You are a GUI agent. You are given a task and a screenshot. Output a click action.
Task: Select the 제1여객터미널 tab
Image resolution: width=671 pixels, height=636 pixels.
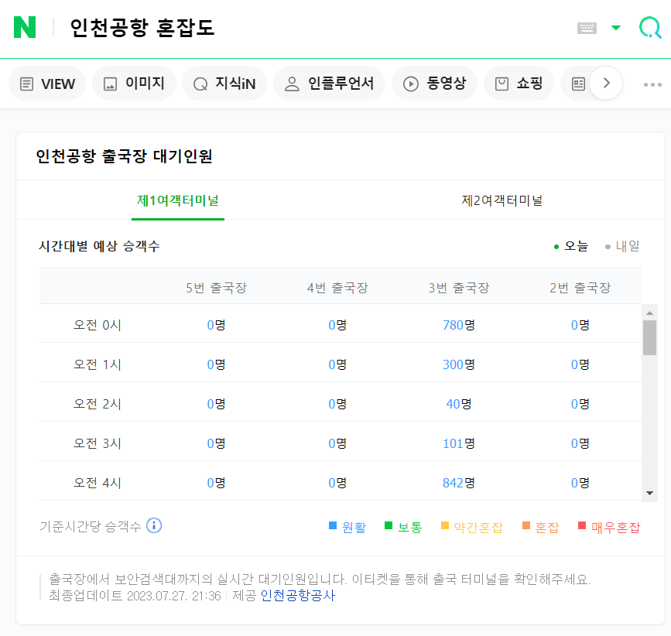click(x=177, y=200)
